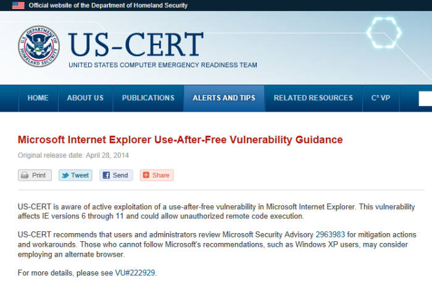Viewport: 432px width, 293px height.
Task: Go to the ABOUT US tab
Action: 85,98
